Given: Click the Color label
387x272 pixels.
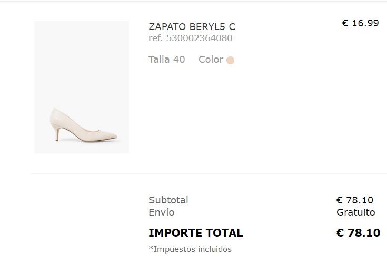Looking at the screenshot, I should tap(211, 60).
